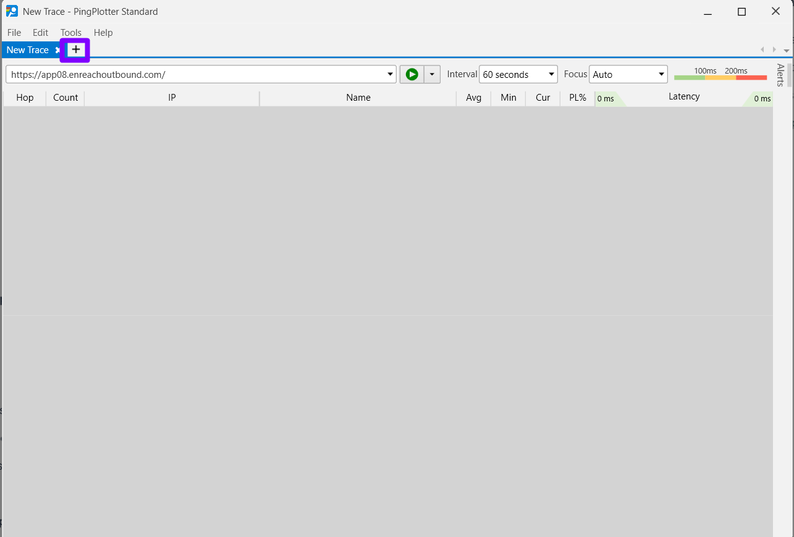The height and width of the screenshot is (537, 794).
Task: Open the Tools menu
Action: pyautogui.click(x=71, y=33)
